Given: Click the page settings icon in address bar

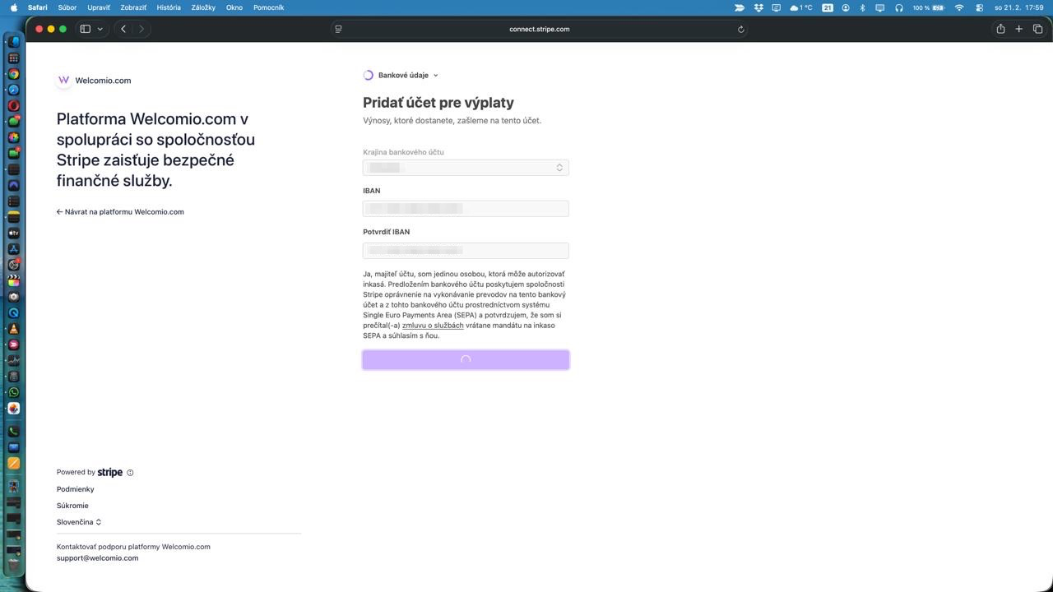Looking at the screenshot, I should coord(338,29).
